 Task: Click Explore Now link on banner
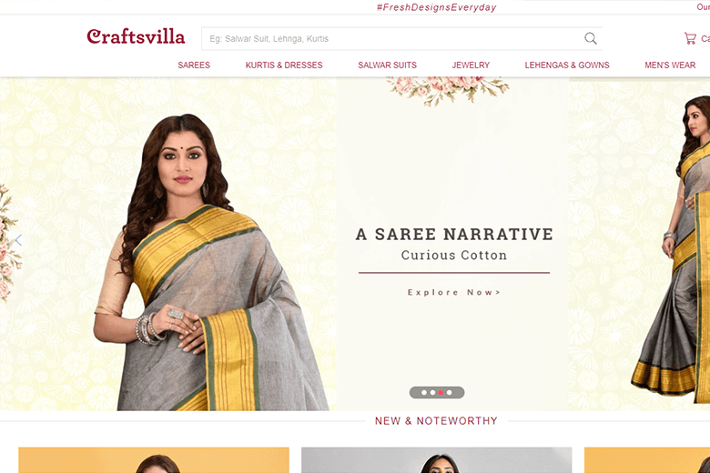(454, 292)
